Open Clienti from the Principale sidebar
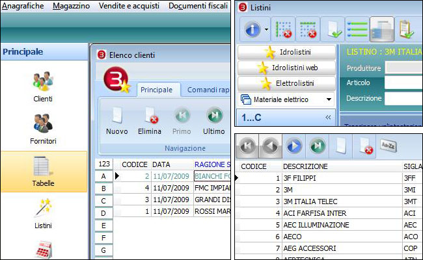Viewport: 423px width, 260px height. 43,87
